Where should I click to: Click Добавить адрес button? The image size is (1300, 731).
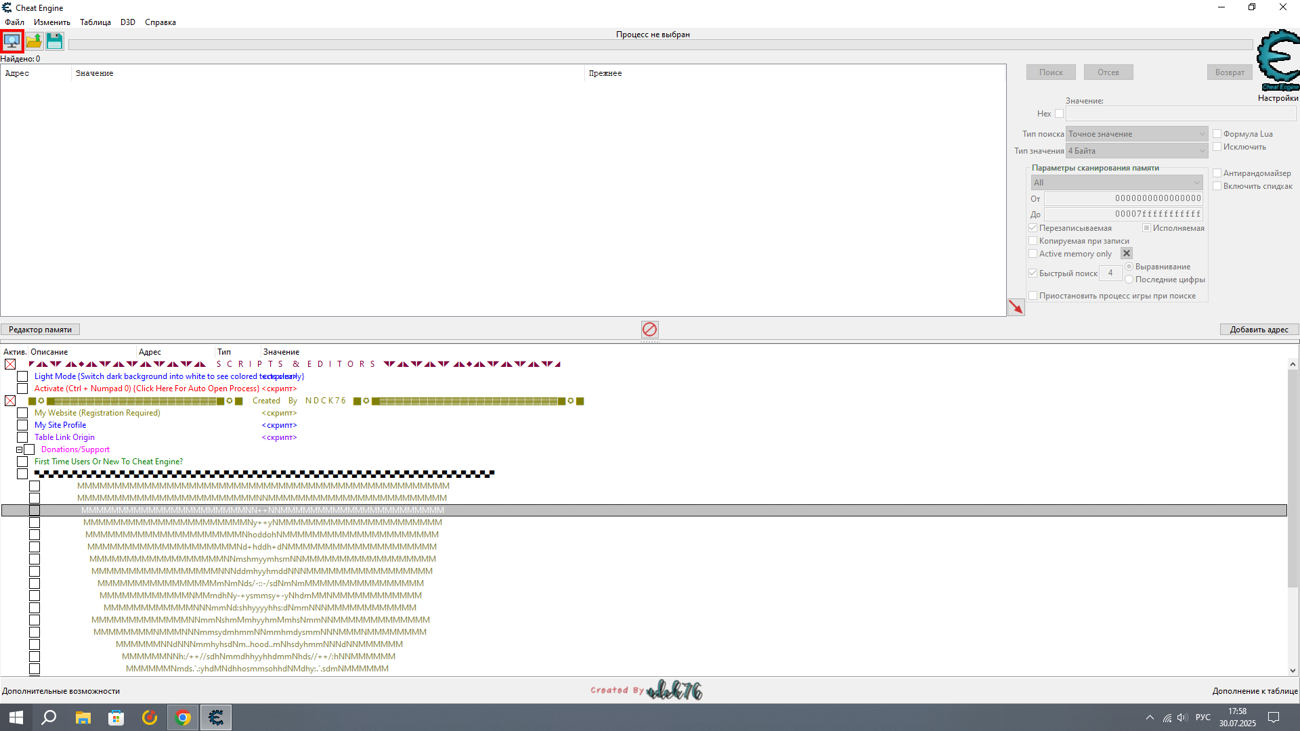pyautogui.click(x=1259, y=330)
